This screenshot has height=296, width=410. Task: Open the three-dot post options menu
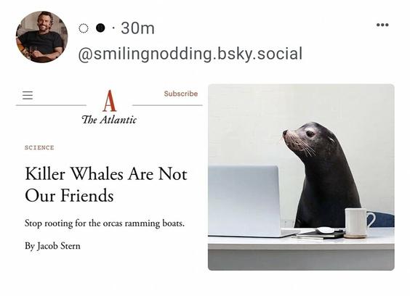(x=382, y=25)
